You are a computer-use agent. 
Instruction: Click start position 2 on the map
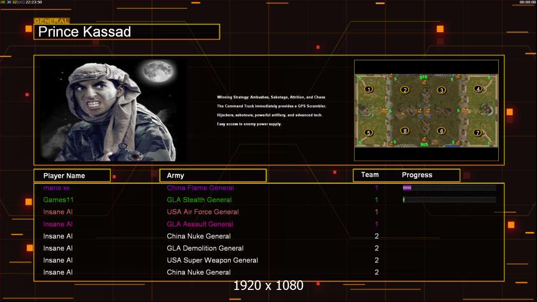(405, 90)
